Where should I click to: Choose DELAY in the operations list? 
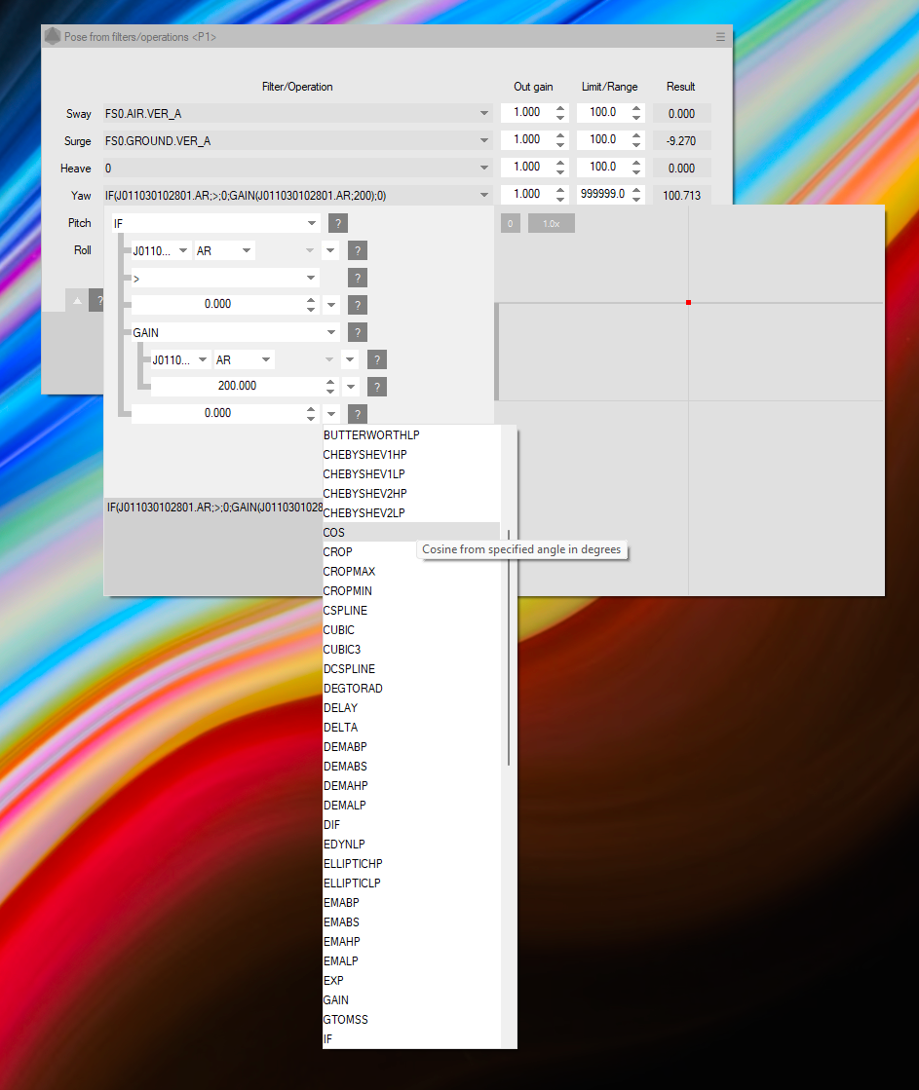pos(340,708)
